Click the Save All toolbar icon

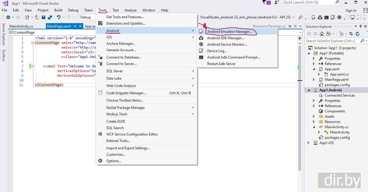tap(50, 17)
